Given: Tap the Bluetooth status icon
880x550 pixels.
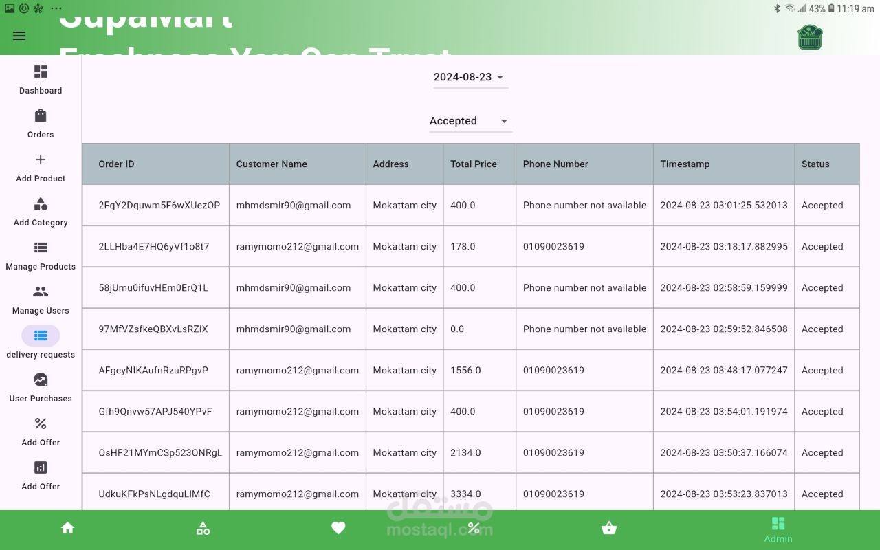Looking at the screenshot, I should [778, 9].
